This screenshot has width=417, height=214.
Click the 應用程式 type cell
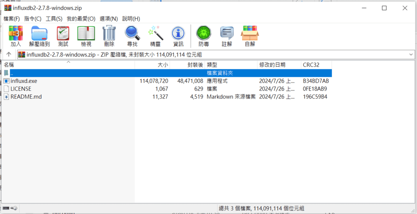click(x=217, y=81)
